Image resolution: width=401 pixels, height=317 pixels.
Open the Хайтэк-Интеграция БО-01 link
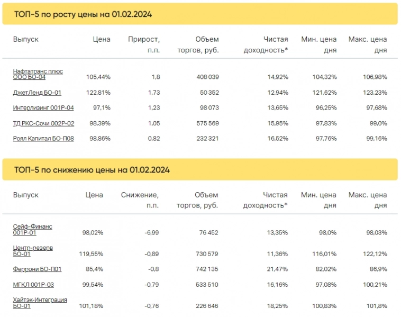[40, 303]
